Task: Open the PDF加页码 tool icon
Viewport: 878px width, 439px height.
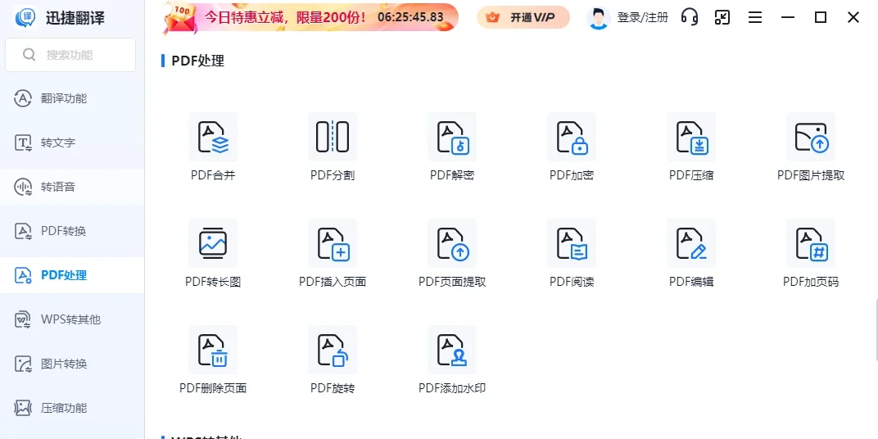Action: (x=811, y=243)
